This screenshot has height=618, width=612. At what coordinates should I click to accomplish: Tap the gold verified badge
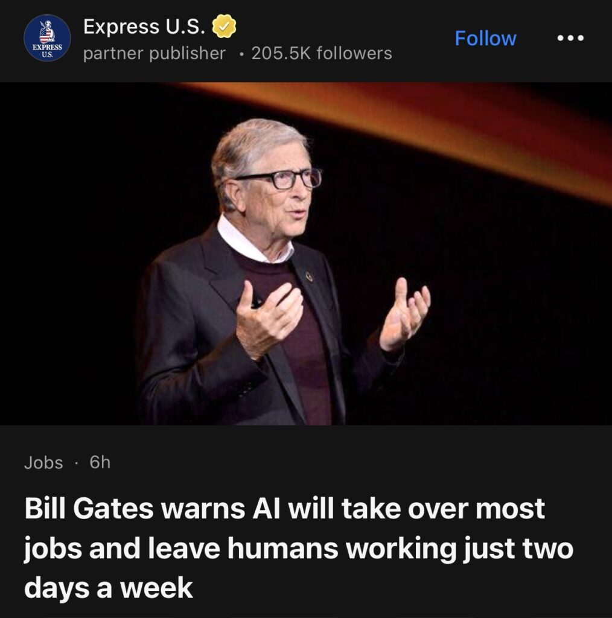(225, 27)
